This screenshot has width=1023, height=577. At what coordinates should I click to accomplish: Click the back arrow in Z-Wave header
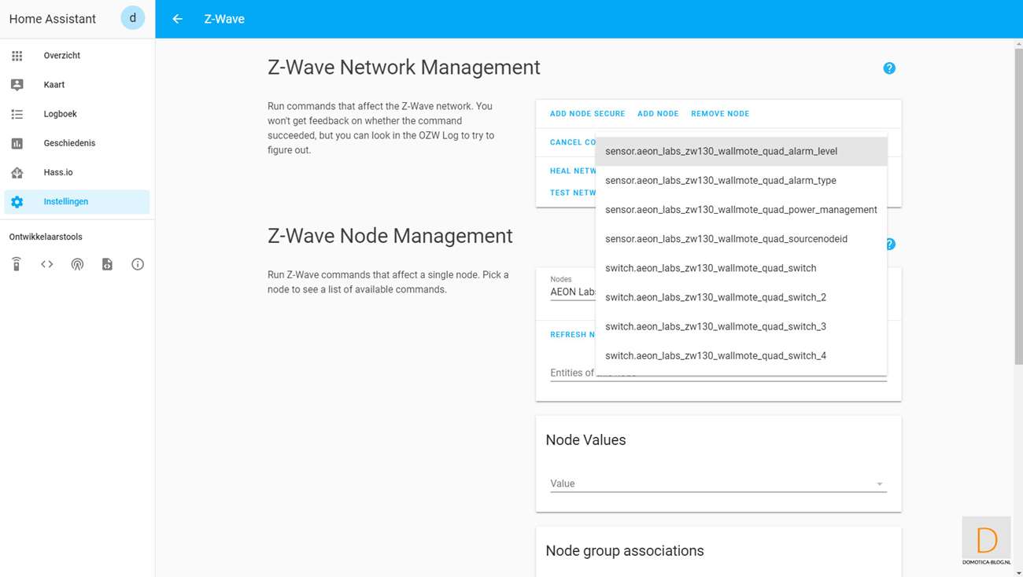(x=178, y=19)
